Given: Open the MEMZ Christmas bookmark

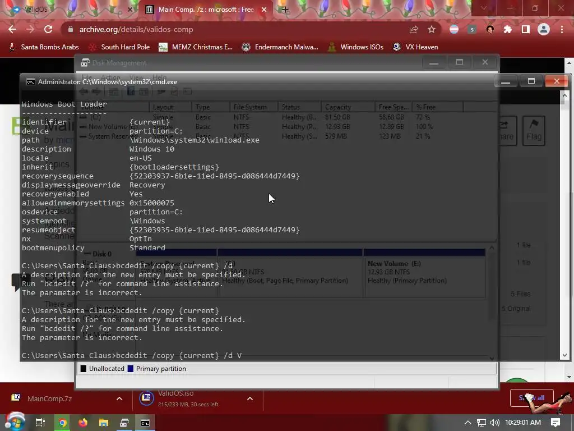Looking at the screenshot, I should point(196,47).
